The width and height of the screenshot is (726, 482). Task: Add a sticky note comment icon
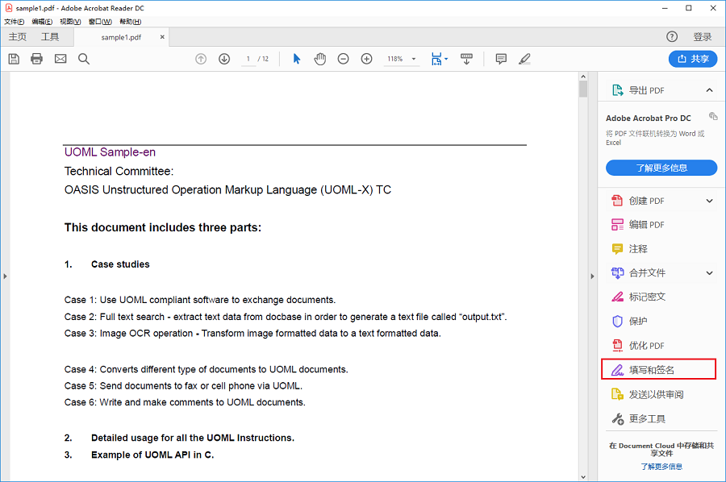(x=501, y=59)
